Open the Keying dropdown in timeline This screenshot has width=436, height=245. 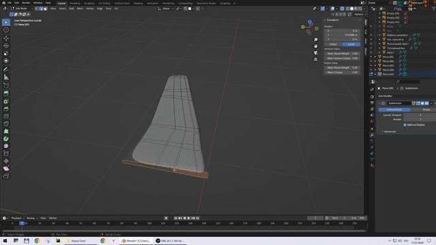coord(32,218)
